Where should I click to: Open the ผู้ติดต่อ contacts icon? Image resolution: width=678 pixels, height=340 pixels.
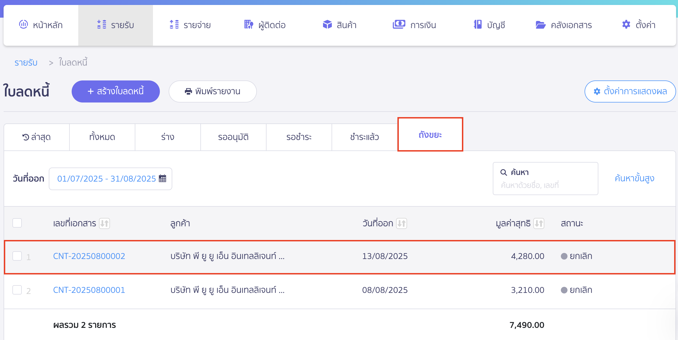249,25
